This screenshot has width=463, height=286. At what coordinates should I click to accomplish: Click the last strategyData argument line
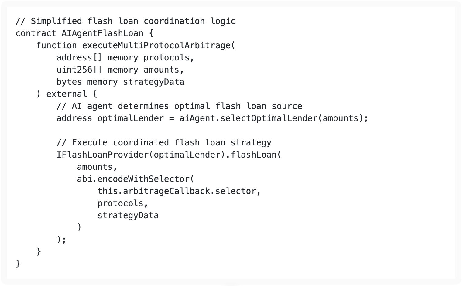point(128,216)
